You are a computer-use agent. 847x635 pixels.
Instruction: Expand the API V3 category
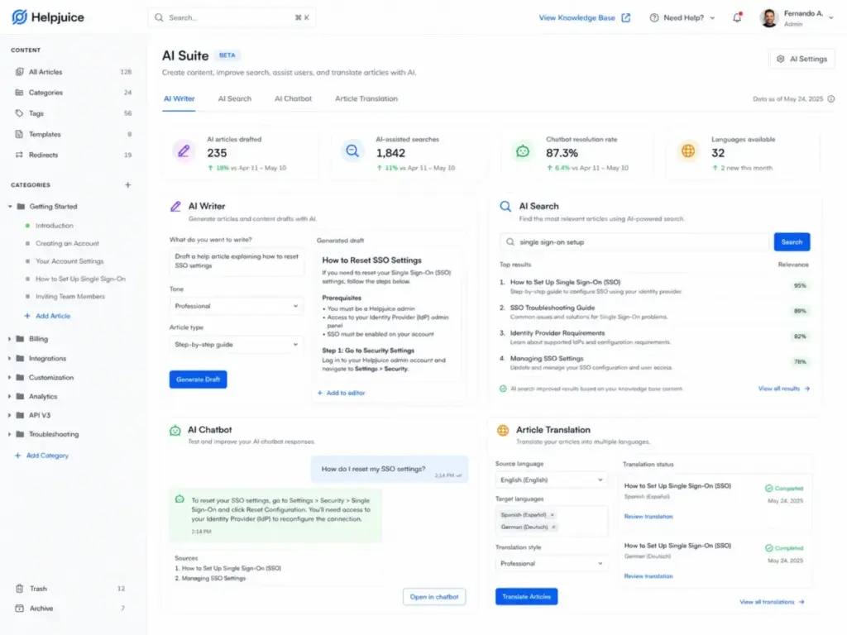[9, 415]
